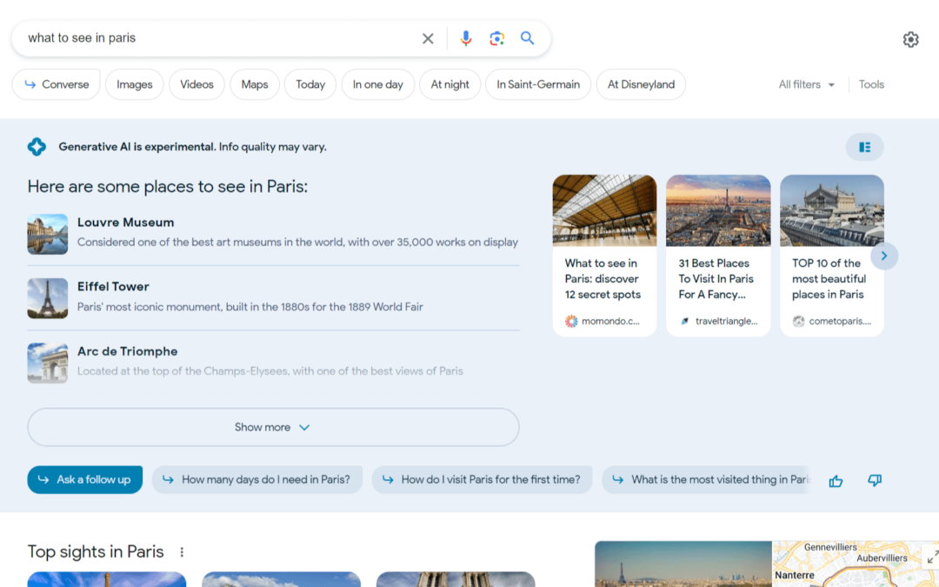Click the Louvre Museum thumbnail

pyautogui.click(x=47, y=234)
